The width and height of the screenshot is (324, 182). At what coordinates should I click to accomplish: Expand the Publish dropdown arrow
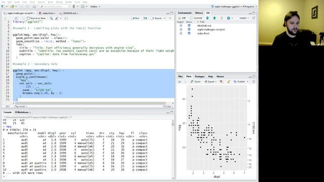point(248,82)
